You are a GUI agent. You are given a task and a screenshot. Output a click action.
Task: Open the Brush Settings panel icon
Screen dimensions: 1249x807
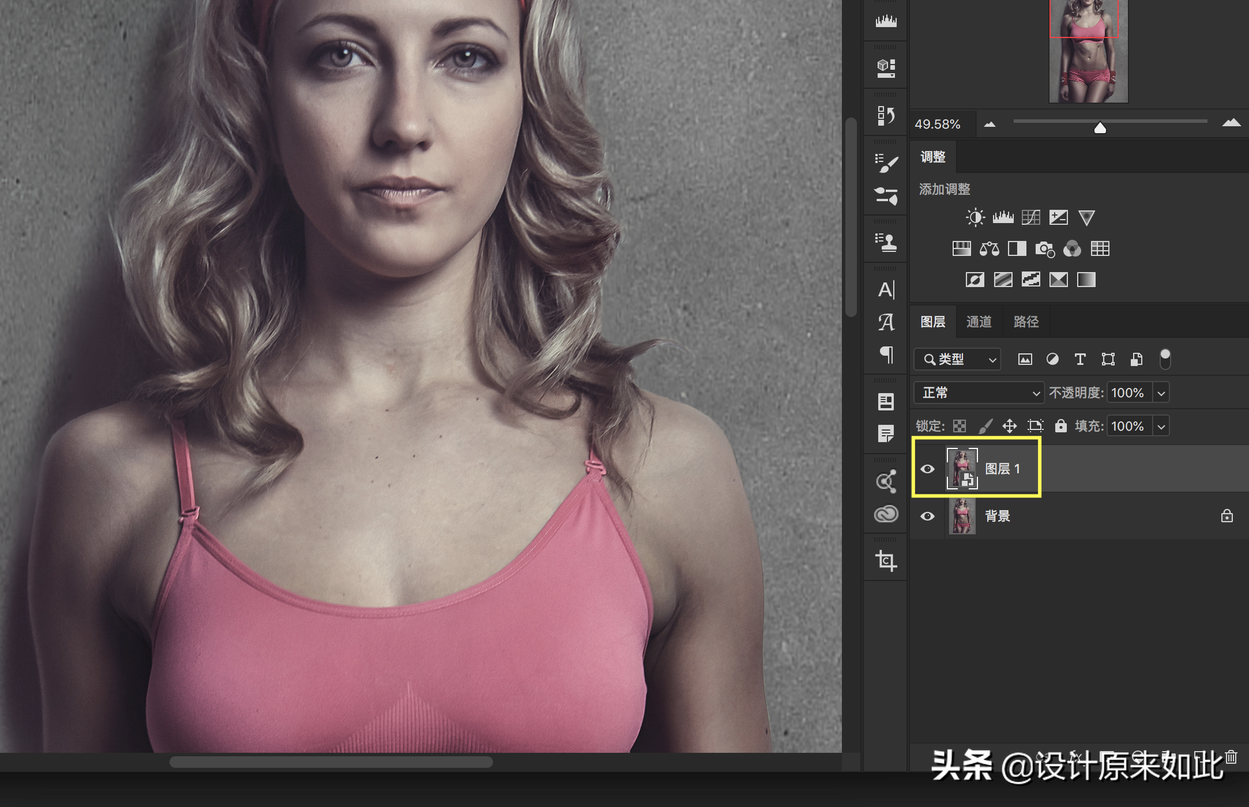(x=886, y=163)
